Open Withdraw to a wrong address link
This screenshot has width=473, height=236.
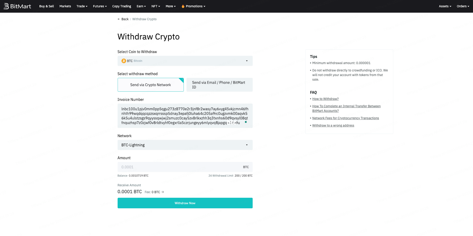pyautogui.click(x=333, y=126)
